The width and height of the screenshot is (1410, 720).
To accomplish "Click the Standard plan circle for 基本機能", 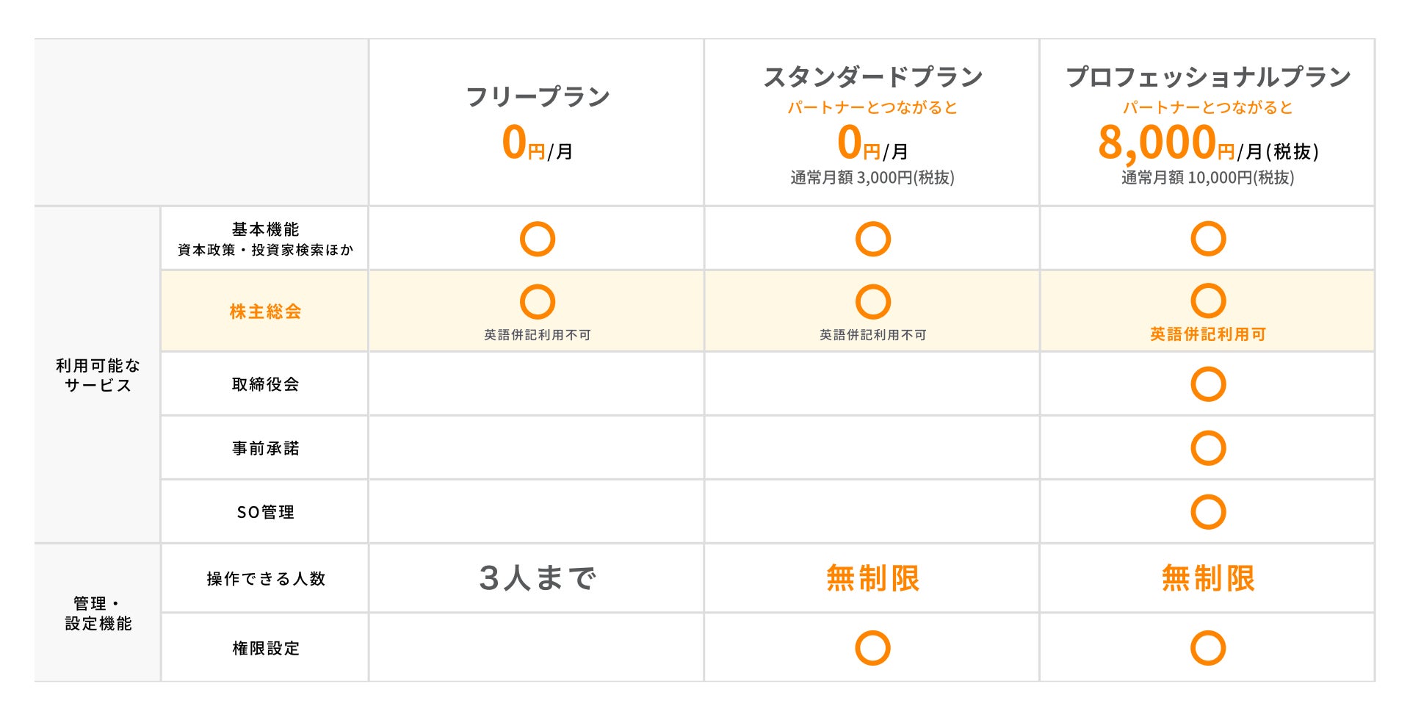I will 873,239.
